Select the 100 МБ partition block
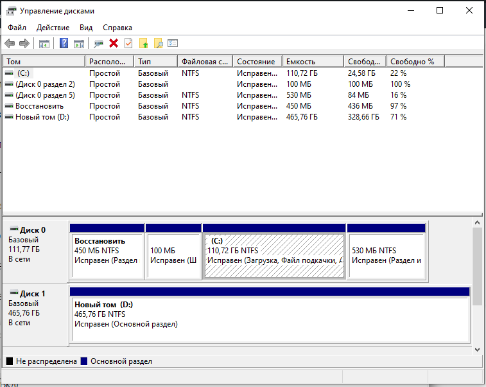 click(173, 251)
